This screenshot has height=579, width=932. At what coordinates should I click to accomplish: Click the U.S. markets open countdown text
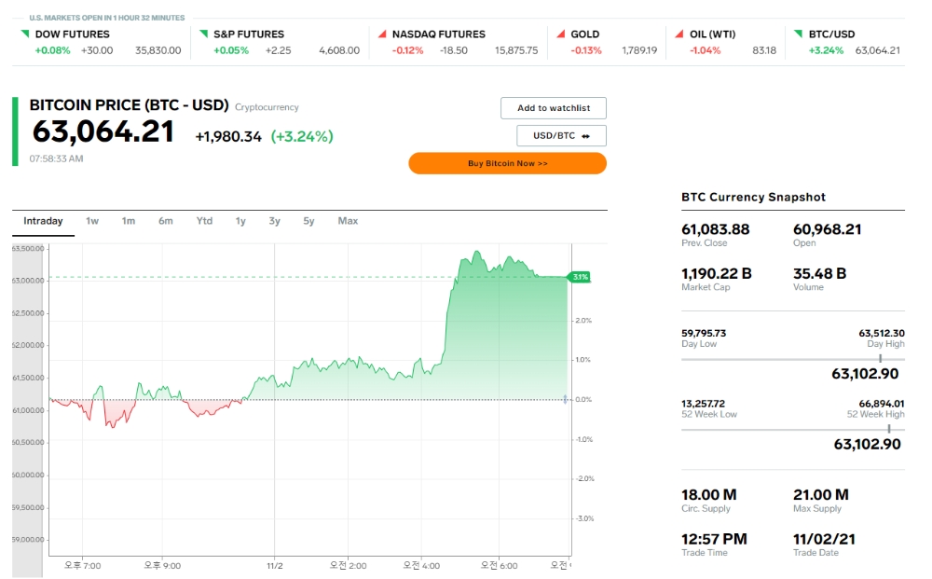107,18
